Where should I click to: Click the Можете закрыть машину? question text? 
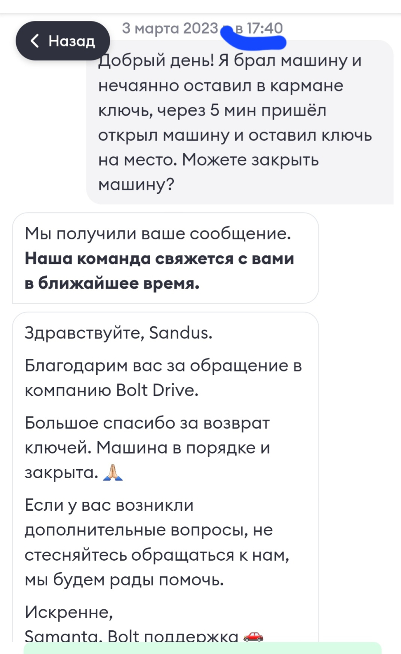point(209,172)
